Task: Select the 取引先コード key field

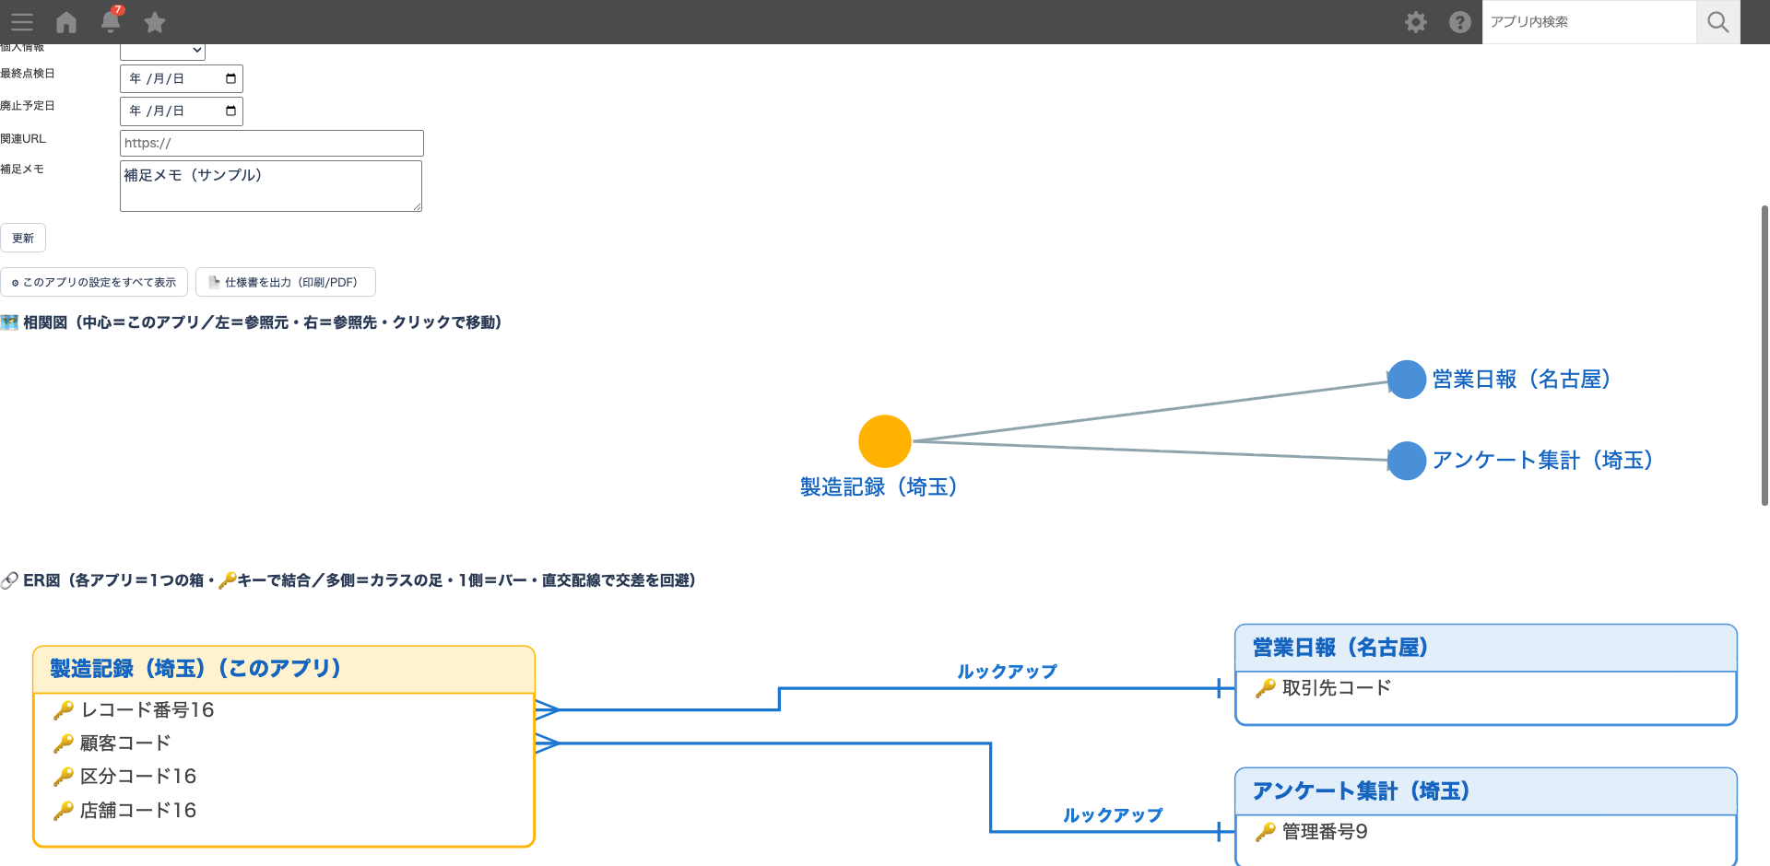Action: (x=1323, y=688)
